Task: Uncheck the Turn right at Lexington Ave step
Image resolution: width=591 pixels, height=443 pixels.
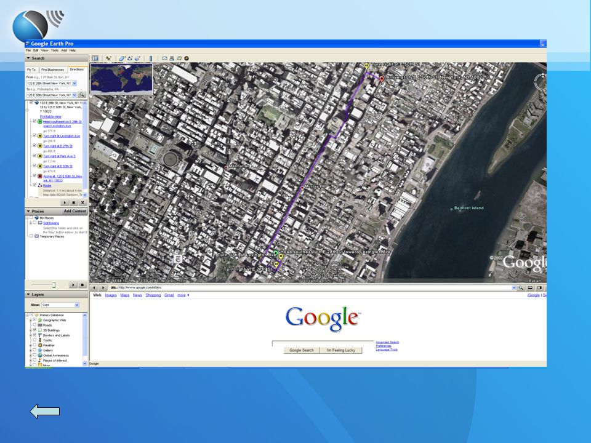Action: [x=34, y=135]
